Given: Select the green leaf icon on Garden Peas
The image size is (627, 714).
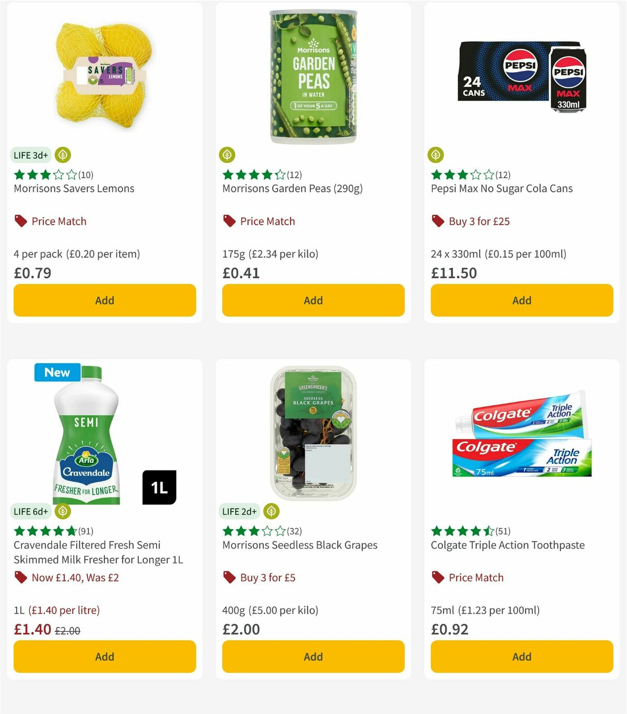Looking at the screenshot, I should click(x=227, y=155).
